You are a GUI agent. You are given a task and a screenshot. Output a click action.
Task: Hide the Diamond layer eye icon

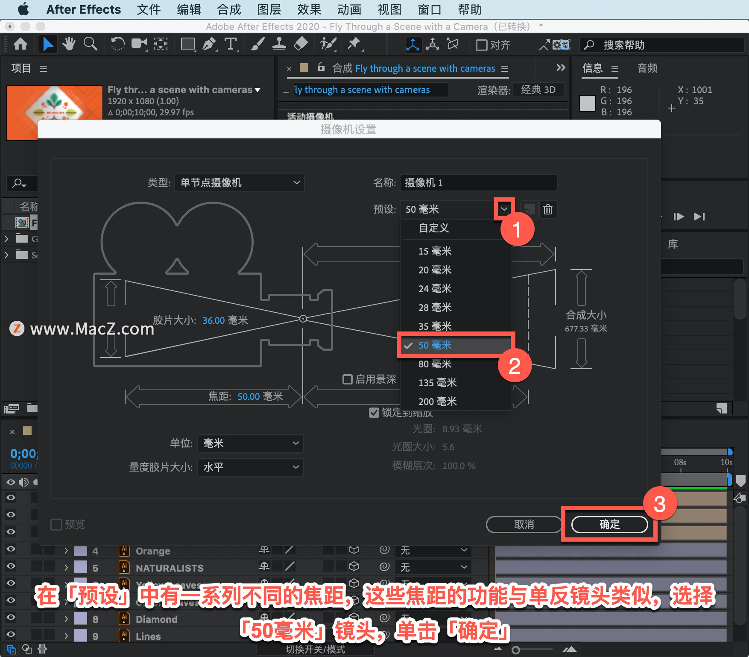click(x=11, y=617)
